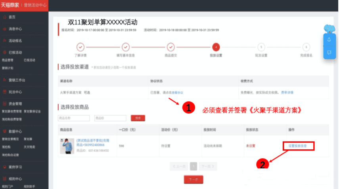The height and width of the screenshot is (189, 339).
Task: Open the 聚划算 item beside 营销全景概览
Action: pos(28,139)
